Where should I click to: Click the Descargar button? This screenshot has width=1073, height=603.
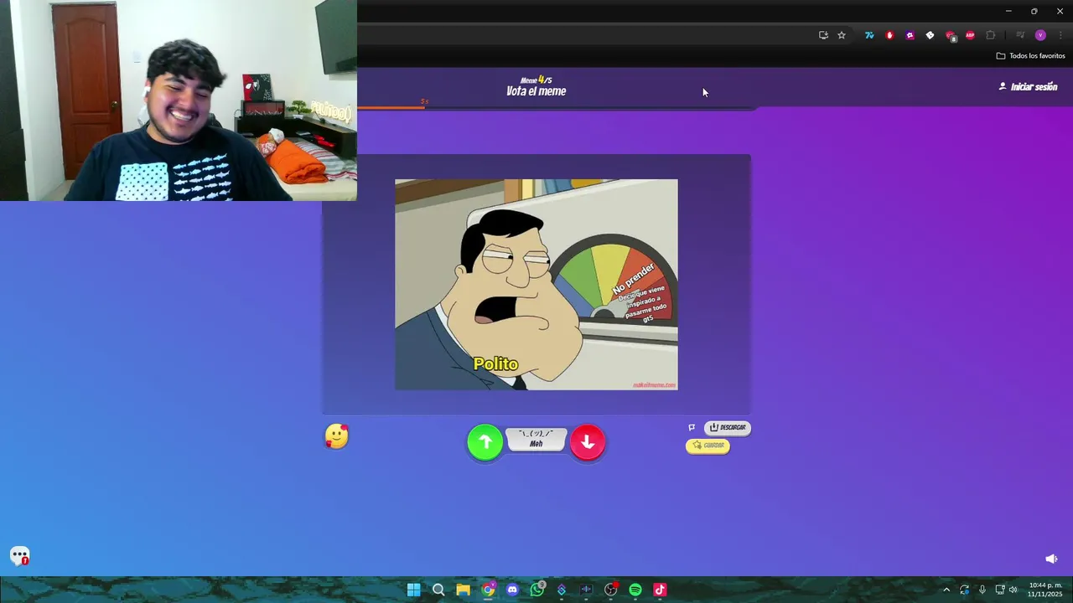(x=728, y=427)
